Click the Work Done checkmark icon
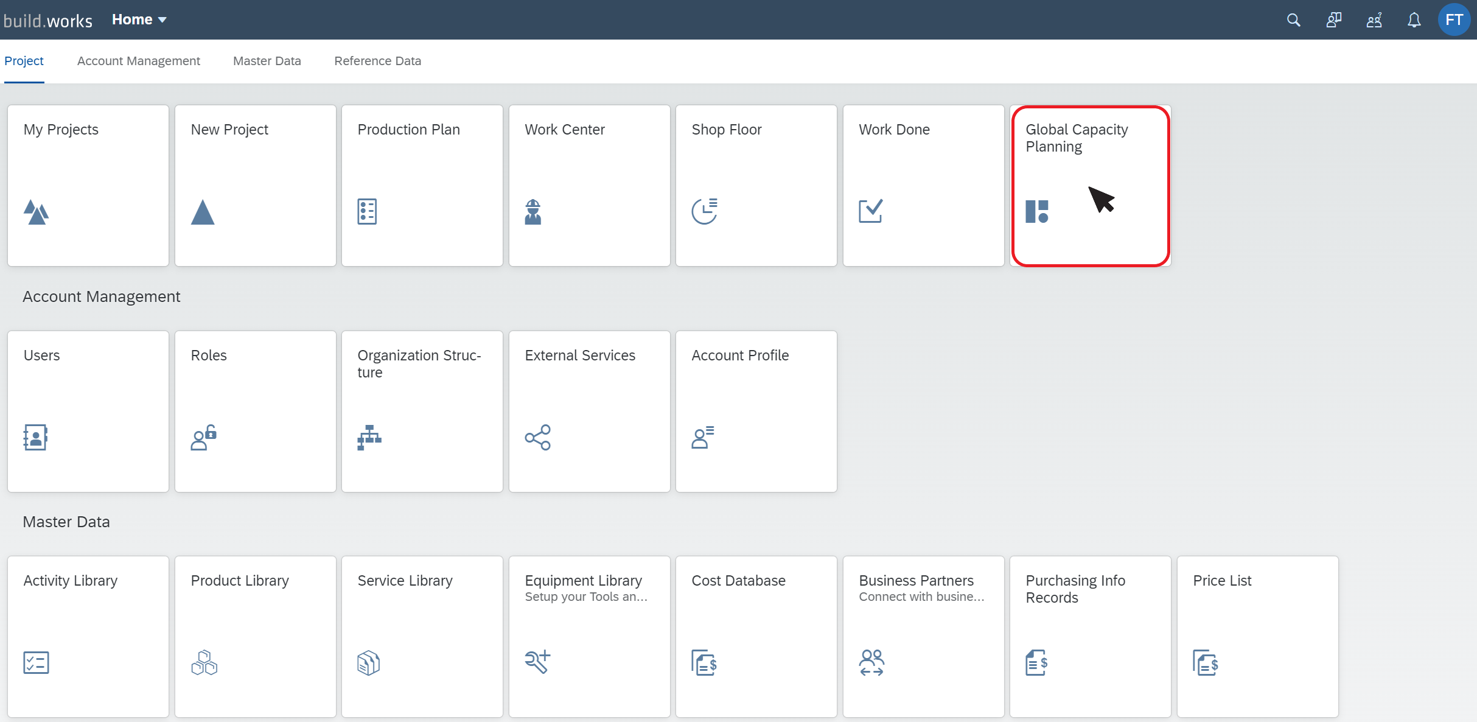Image resolution: width=1477 pixels, height=722 pixels. pos(871,211)
